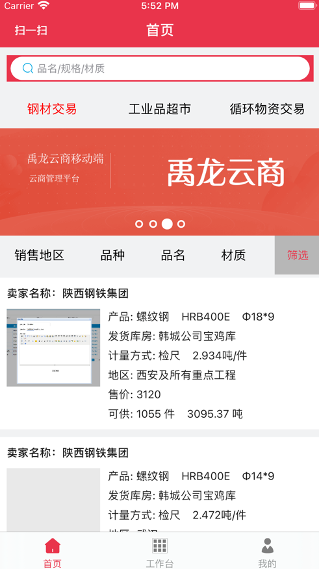Switch to 循环物资交易 tab
The width and height of the screenshot is (319, 569).
coord(267,109)
